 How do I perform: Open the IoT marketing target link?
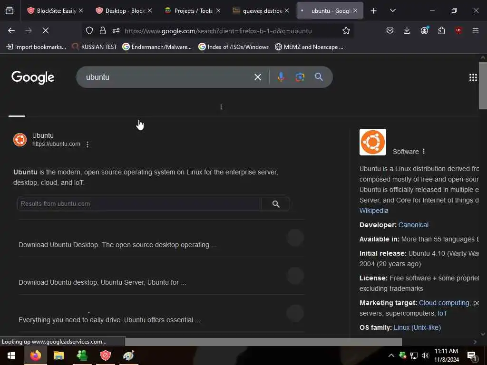coord(442,313)
